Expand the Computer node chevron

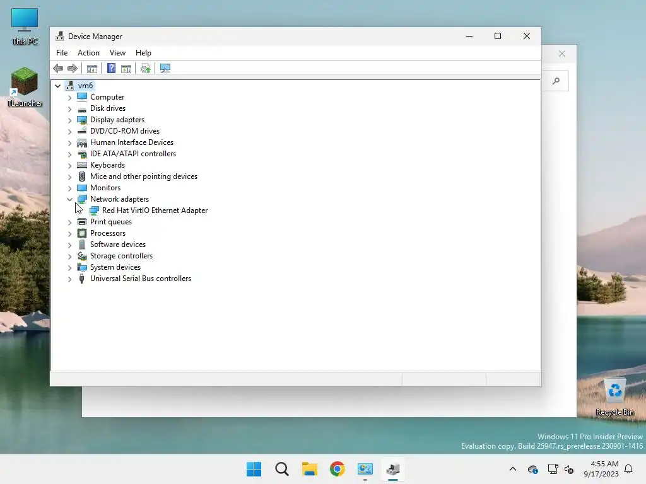point(69,98)
